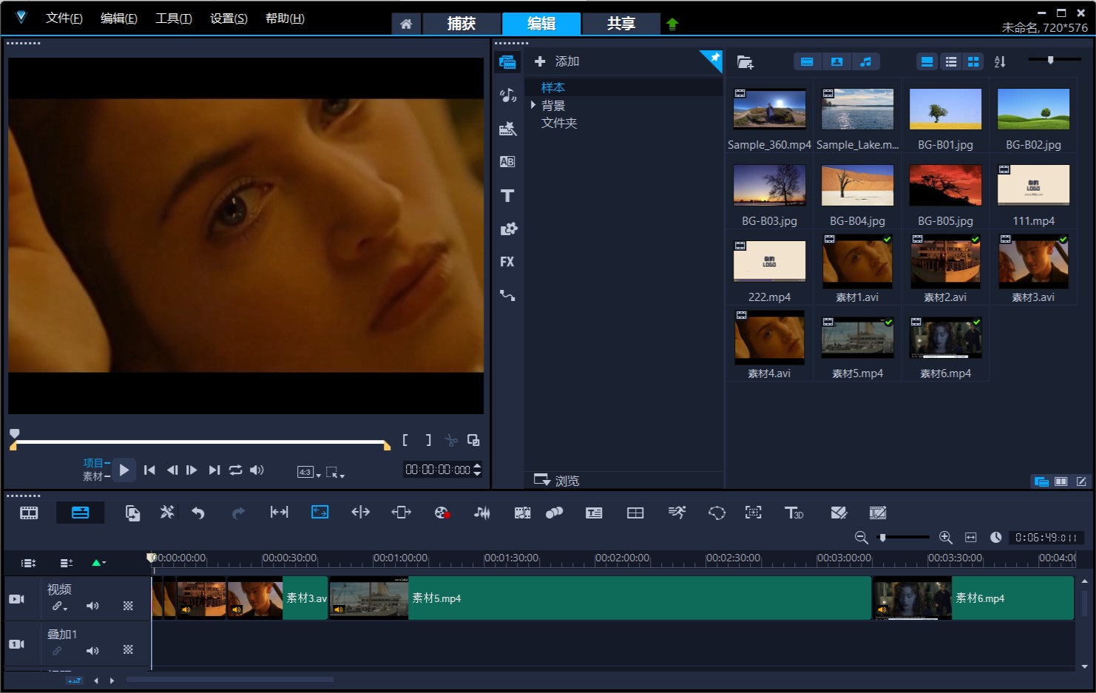This screenshot has width=1096, height=693.
Task: Select the 素材4.avi thumbnail
Action: (769, 339)
